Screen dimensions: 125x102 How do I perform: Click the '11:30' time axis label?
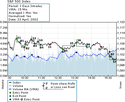point(41,78)
